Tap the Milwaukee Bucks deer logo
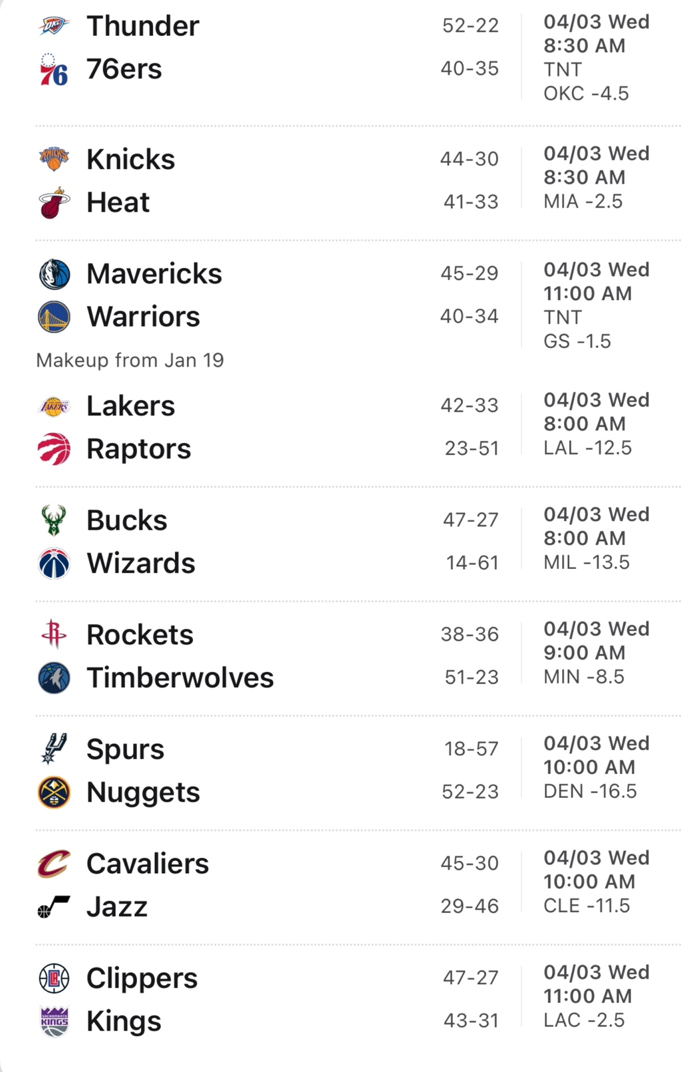This screenshot has width=681, height=1072. [x=54, y=520]
